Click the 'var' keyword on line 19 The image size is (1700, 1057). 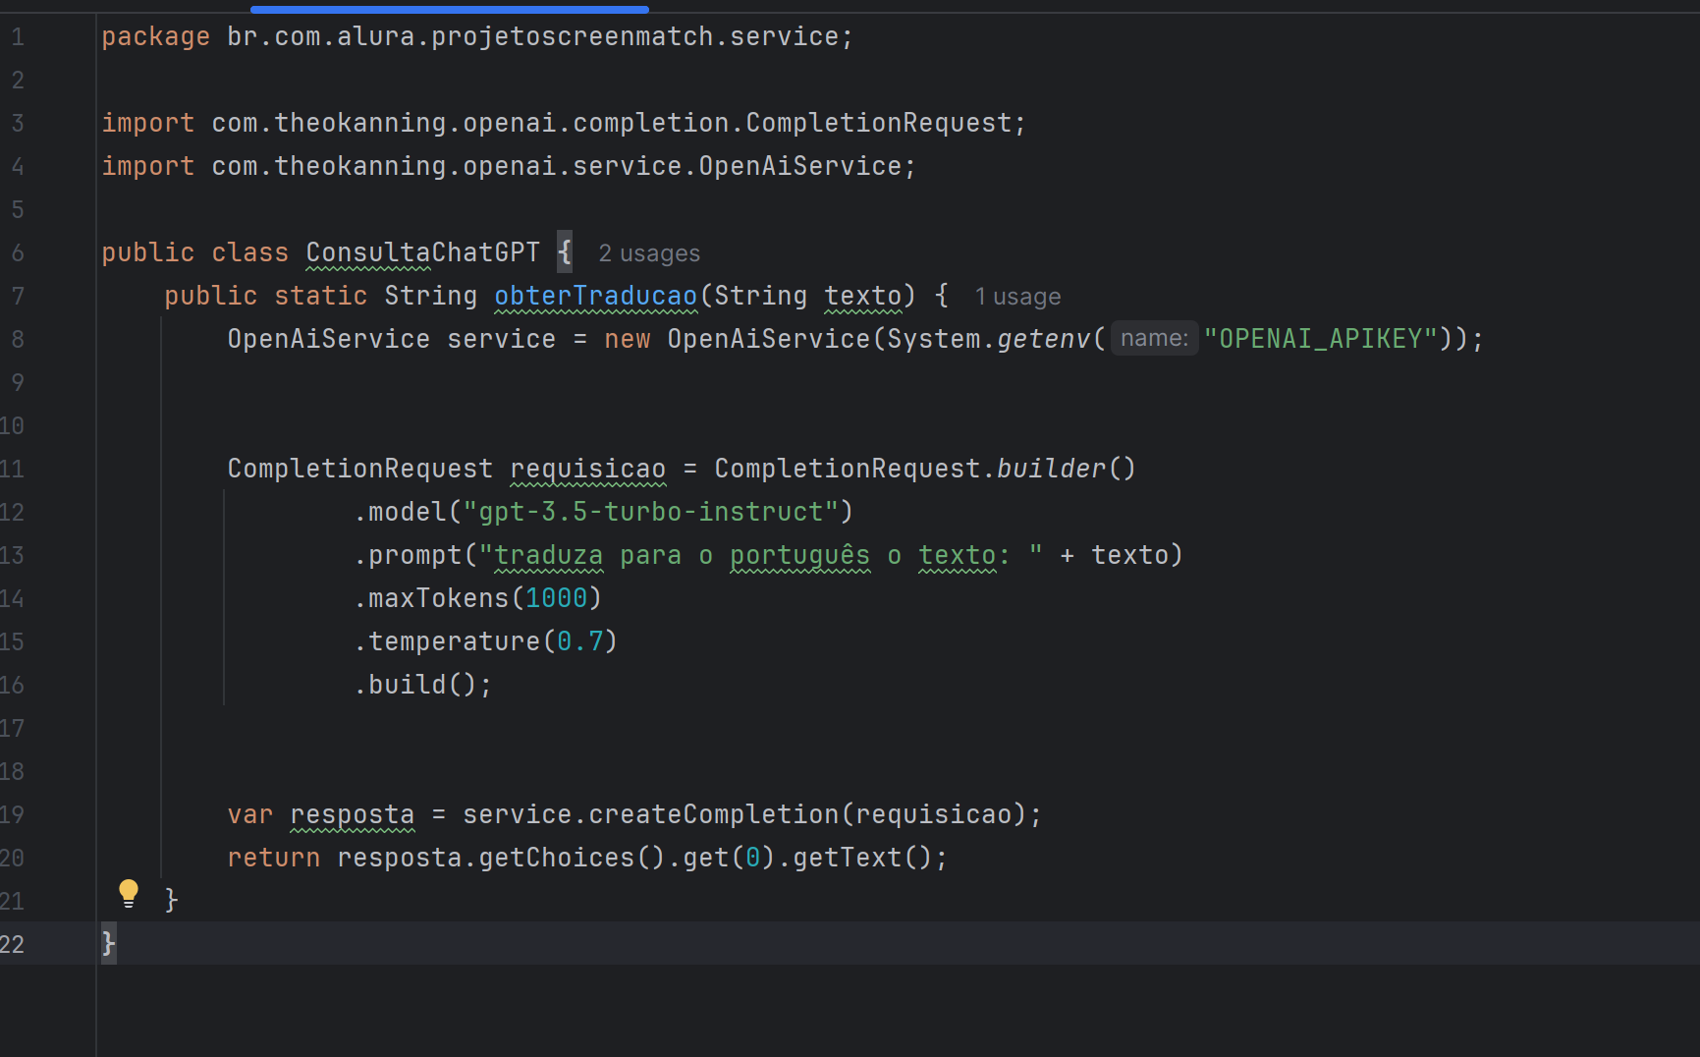pos(250,814)
